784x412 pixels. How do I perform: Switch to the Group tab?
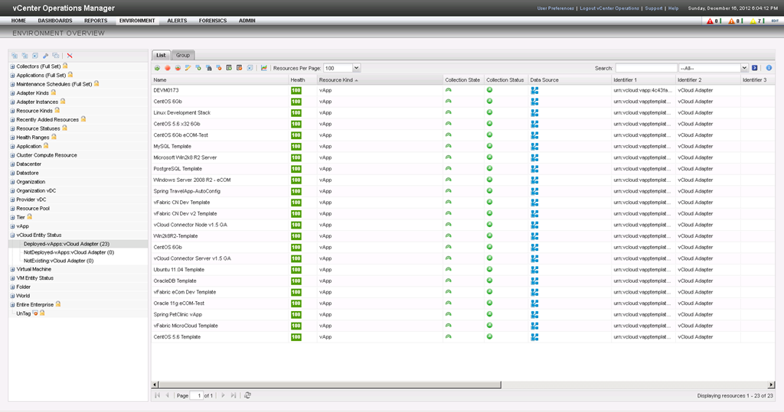pos(182,55)
